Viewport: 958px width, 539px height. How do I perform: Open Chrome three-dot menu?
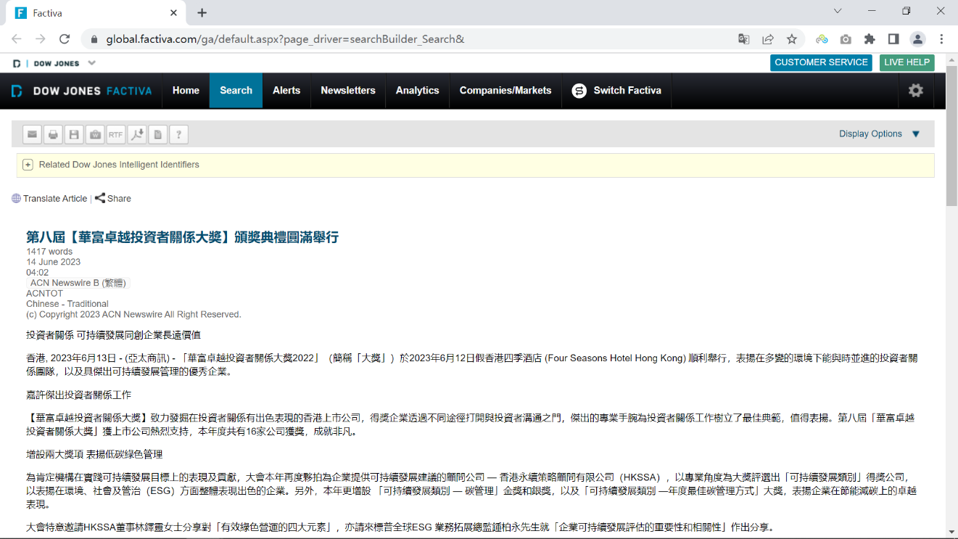[941, 39]
